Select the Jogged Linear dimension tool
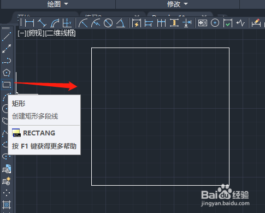265x213 pixels. click(240, 23)
